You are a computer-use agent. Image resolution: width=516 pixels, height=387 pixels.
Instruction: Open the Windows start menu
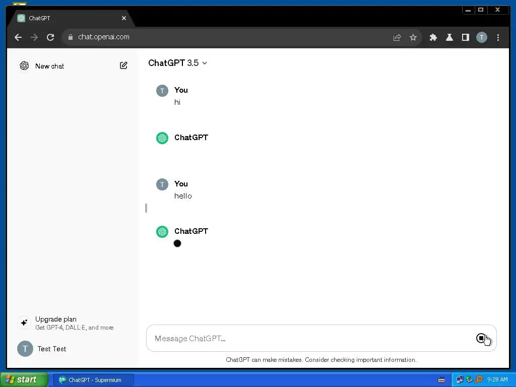pos(24,380)
